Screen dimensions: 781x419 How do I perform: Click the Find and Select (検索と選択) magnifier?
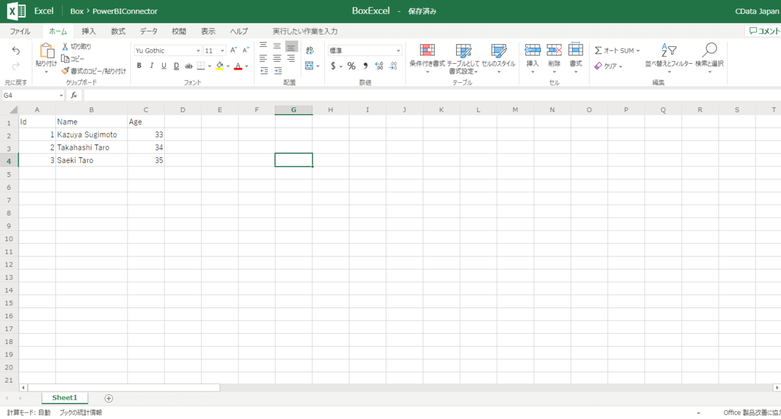tap(709, 51)
